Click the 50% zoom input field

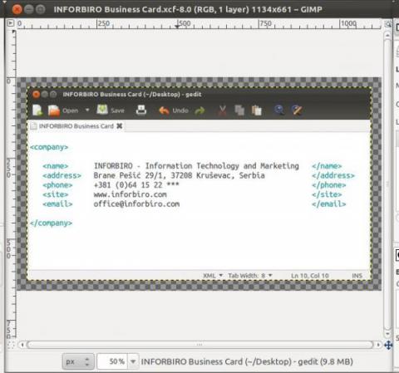click(112, 361)
